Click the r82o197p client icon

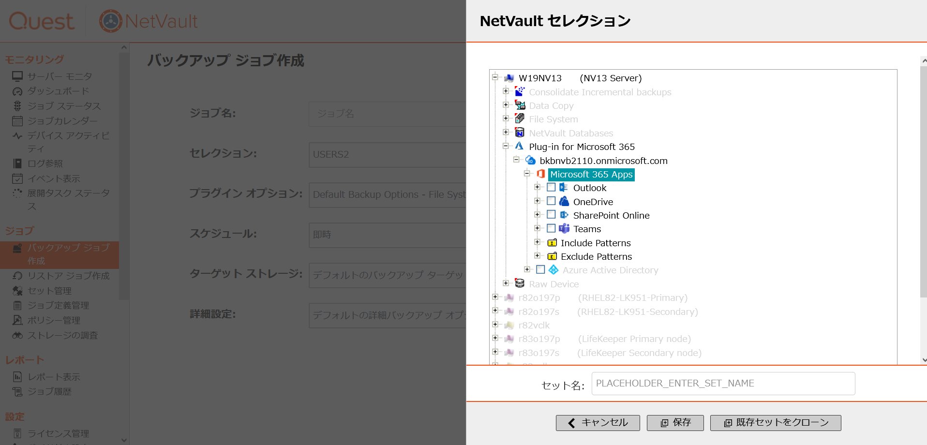coord(509,297)
